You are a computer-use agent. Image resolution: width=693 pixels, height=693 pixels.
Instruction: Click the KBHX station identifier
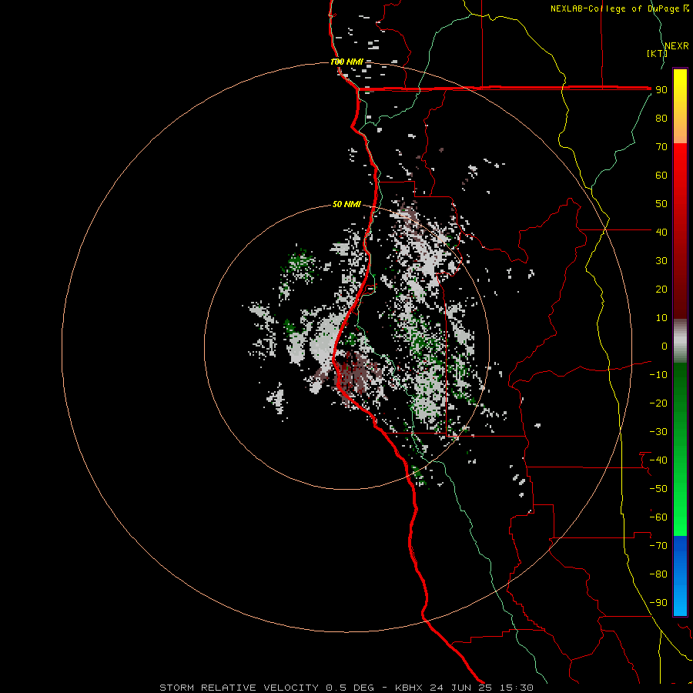(x=408, y=688)
